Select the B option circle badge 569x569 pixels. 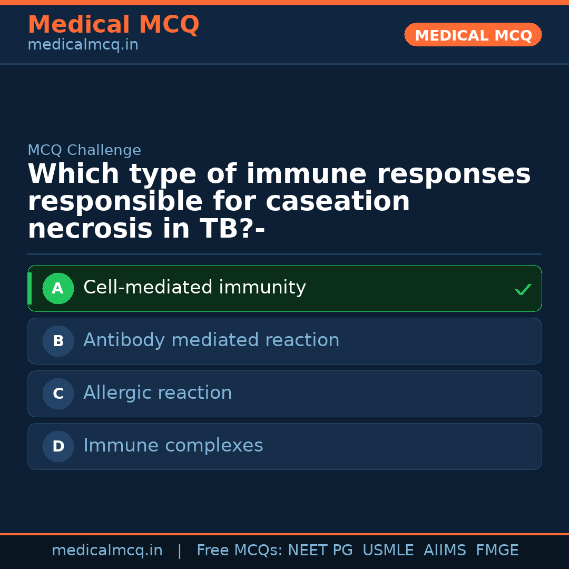coord(58,341)
